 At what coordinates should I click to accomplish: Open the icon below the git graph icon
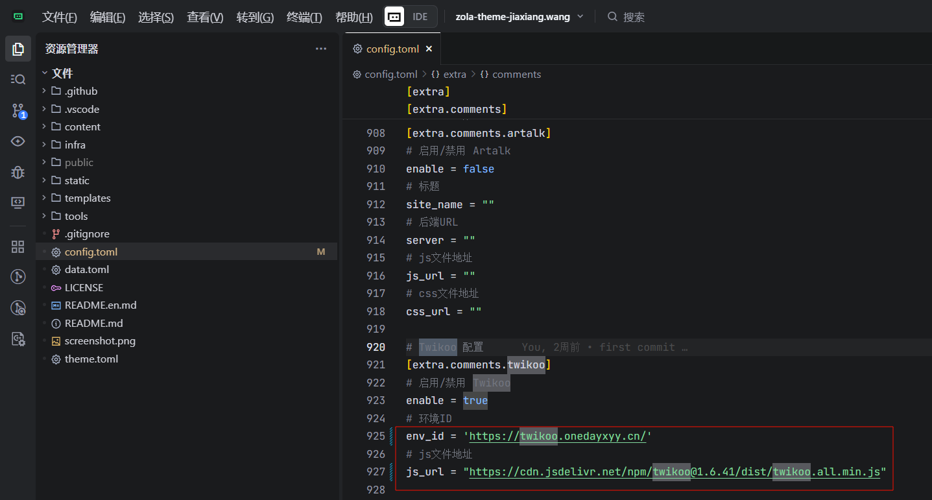[x=18, y=308]
